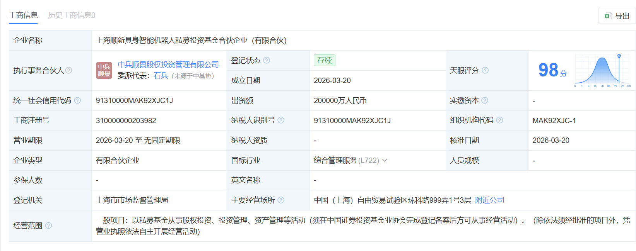
Task: Click the 98分 score value
Action: tap(552, 70)
